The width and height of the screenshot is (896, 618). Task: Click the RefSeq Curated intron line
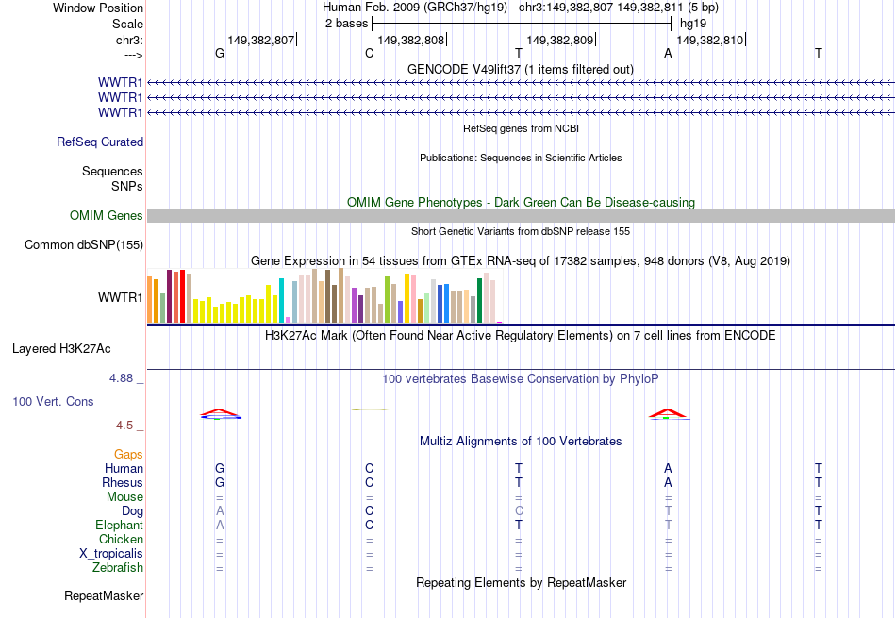coord(521,142)
